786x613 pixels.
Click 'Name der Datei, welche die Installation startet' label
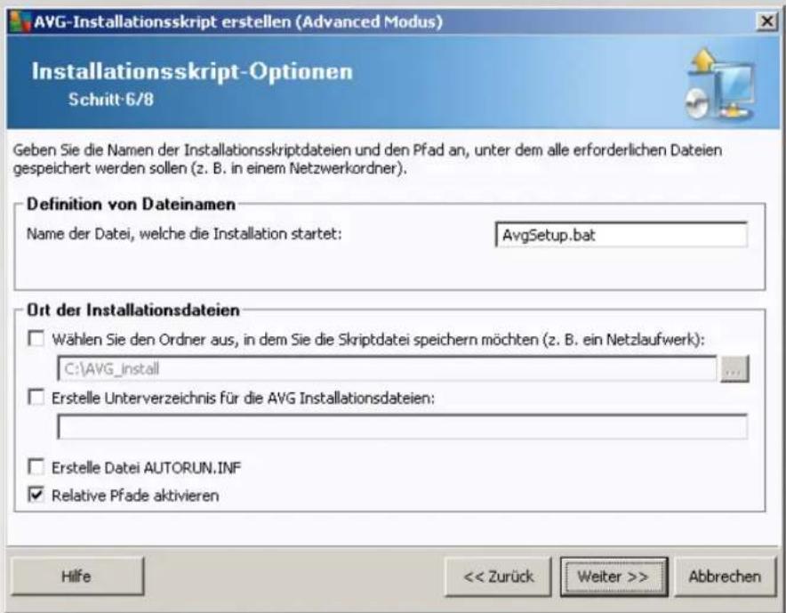click(184, 234)
